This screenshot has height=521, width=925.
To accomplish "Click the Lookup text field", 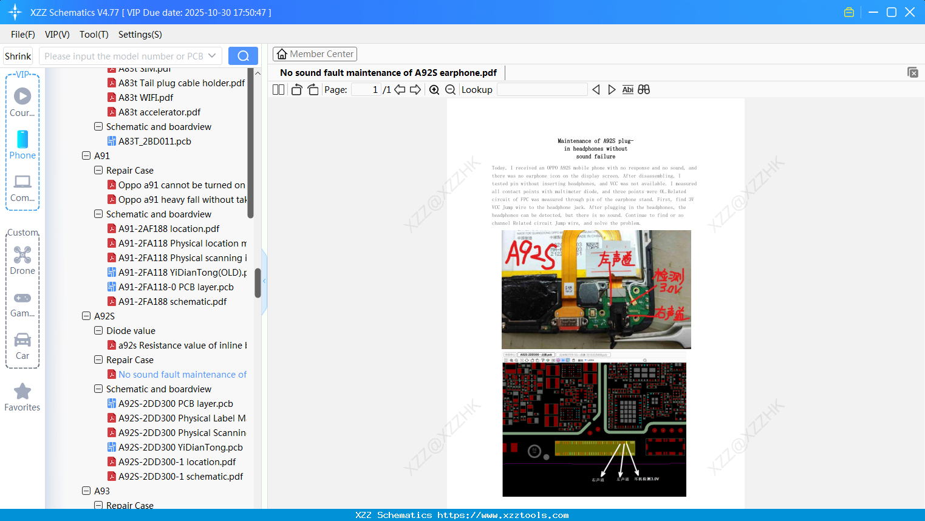I will click(542, 90).
